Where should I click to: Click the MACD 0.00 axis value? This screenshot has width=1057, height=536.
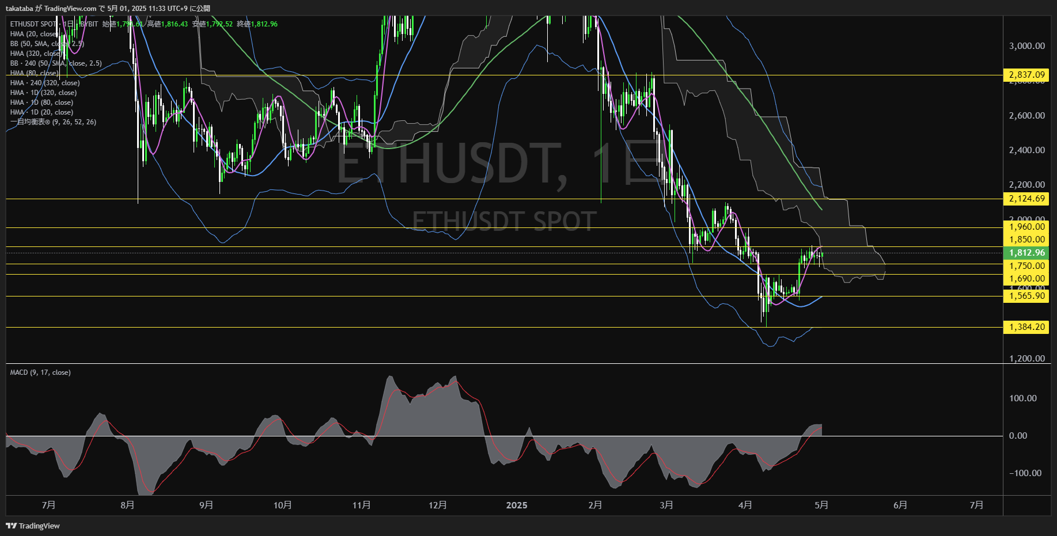[1018, 436]
